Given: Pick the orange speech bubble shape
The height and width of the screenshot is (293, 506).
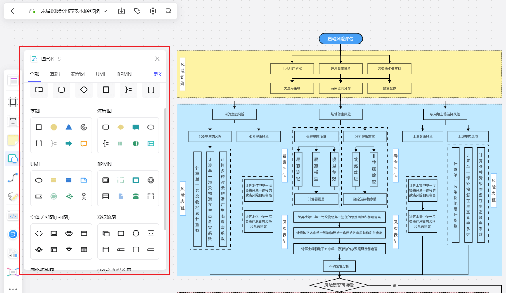Looking at the screenshot, I should (x=84, y=144).
